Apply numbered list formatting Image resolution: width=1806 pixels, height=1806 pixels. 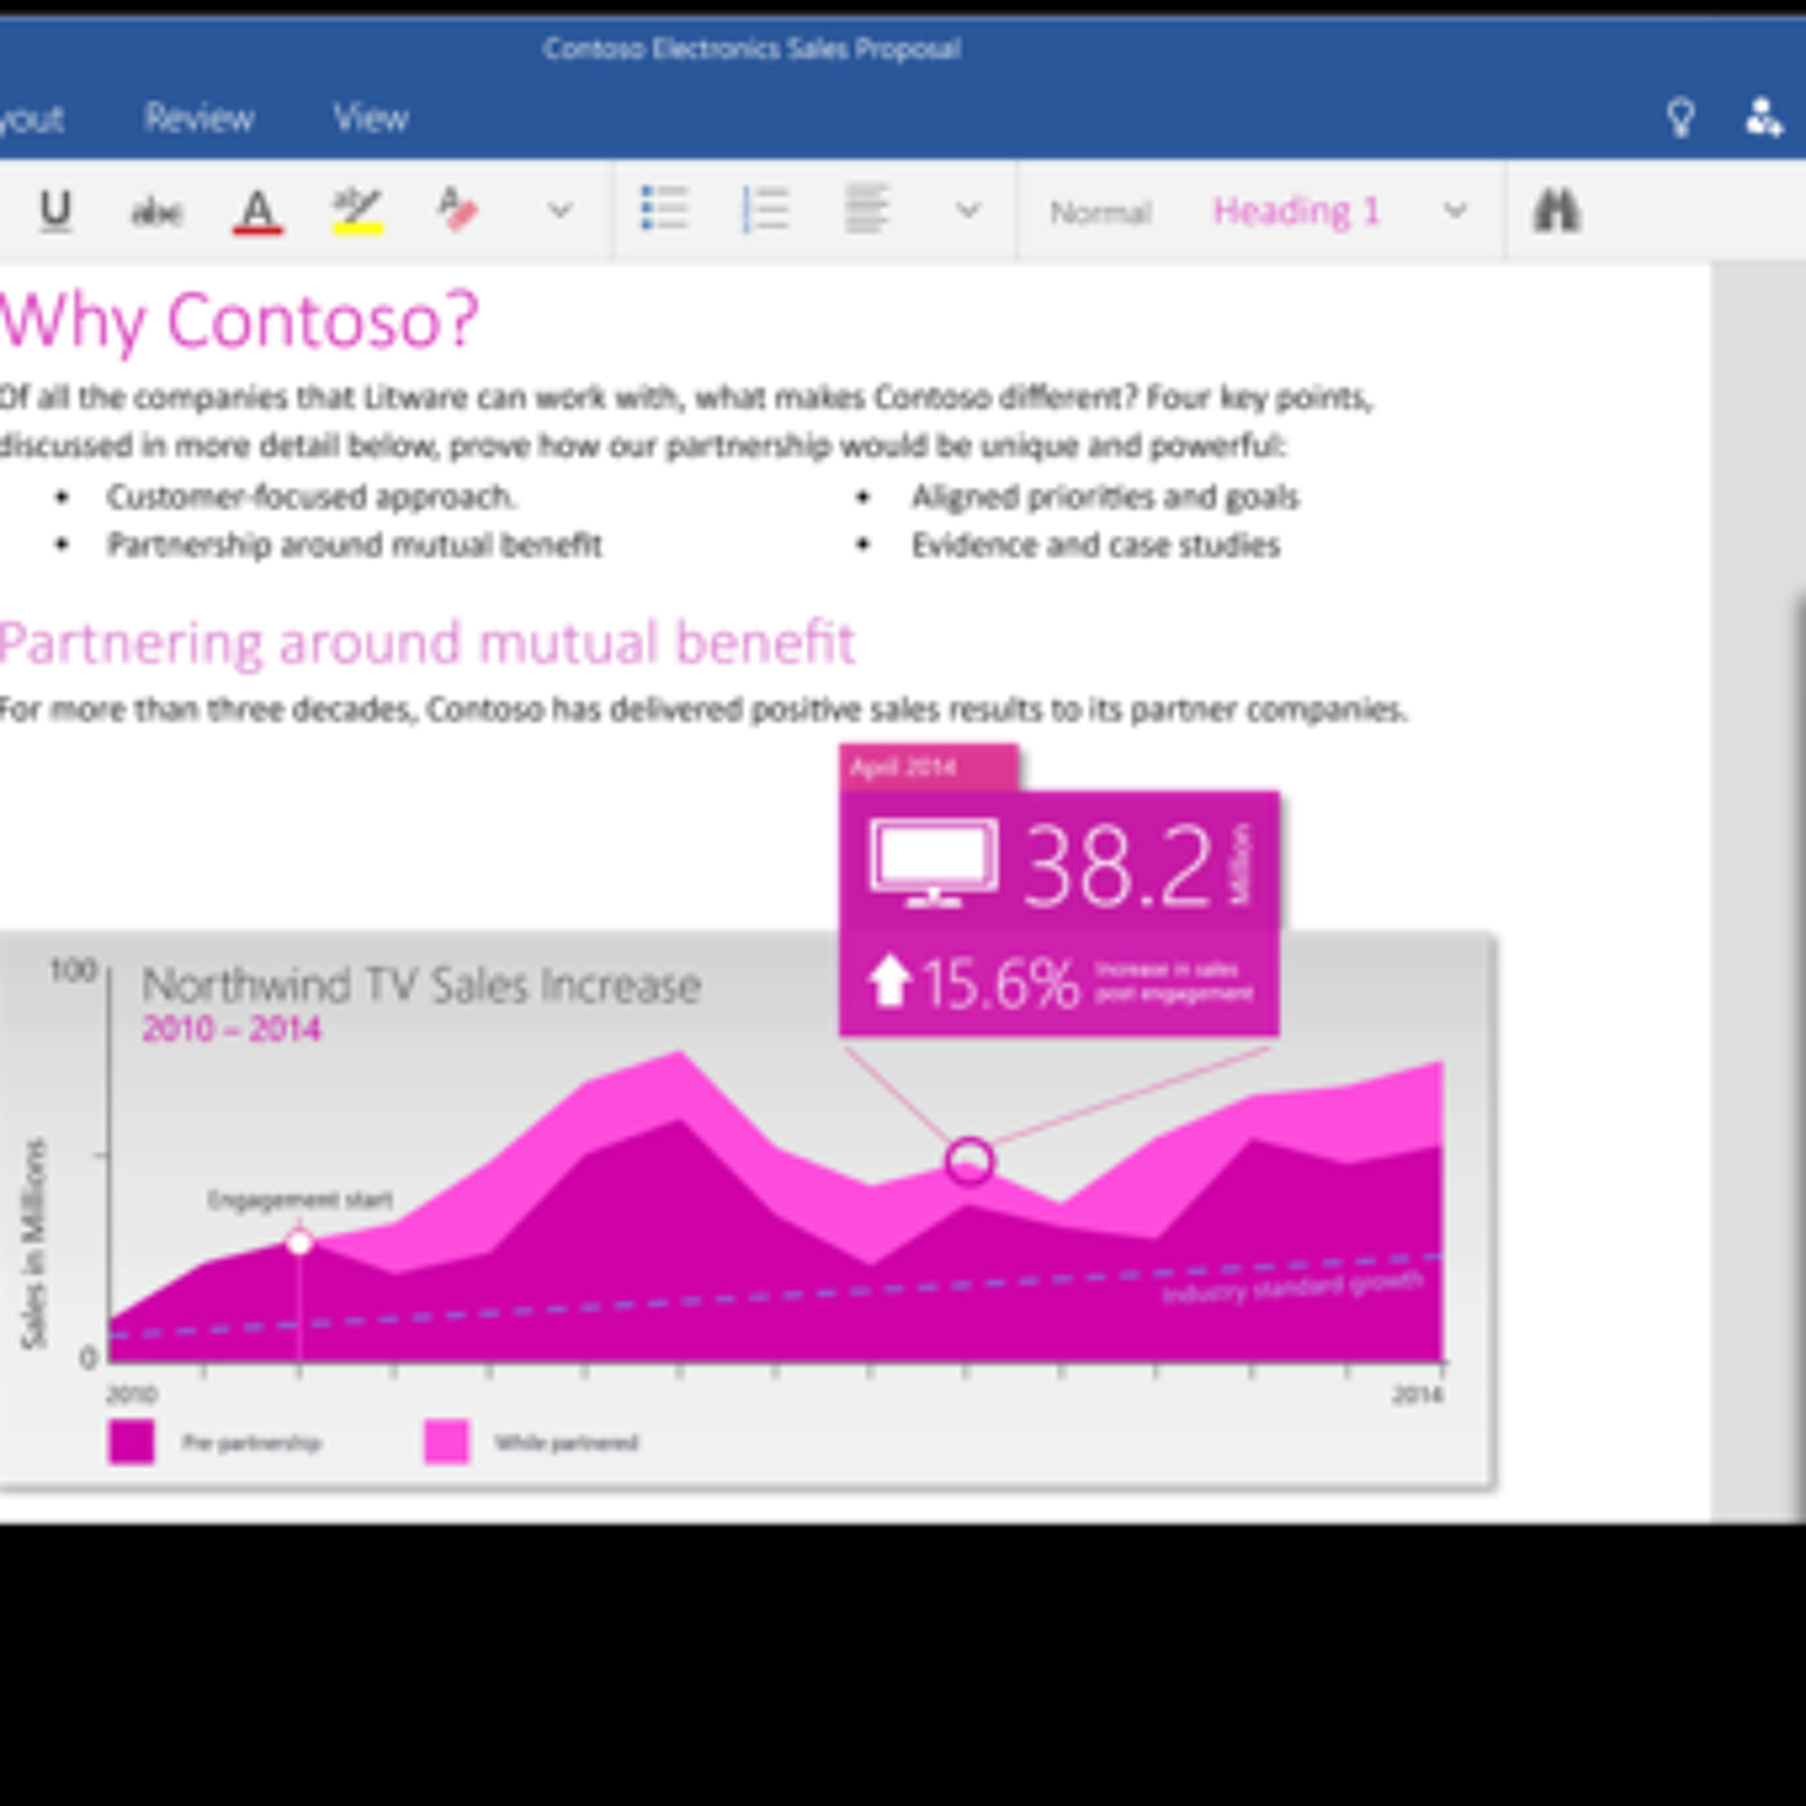[x=766, y=209]
